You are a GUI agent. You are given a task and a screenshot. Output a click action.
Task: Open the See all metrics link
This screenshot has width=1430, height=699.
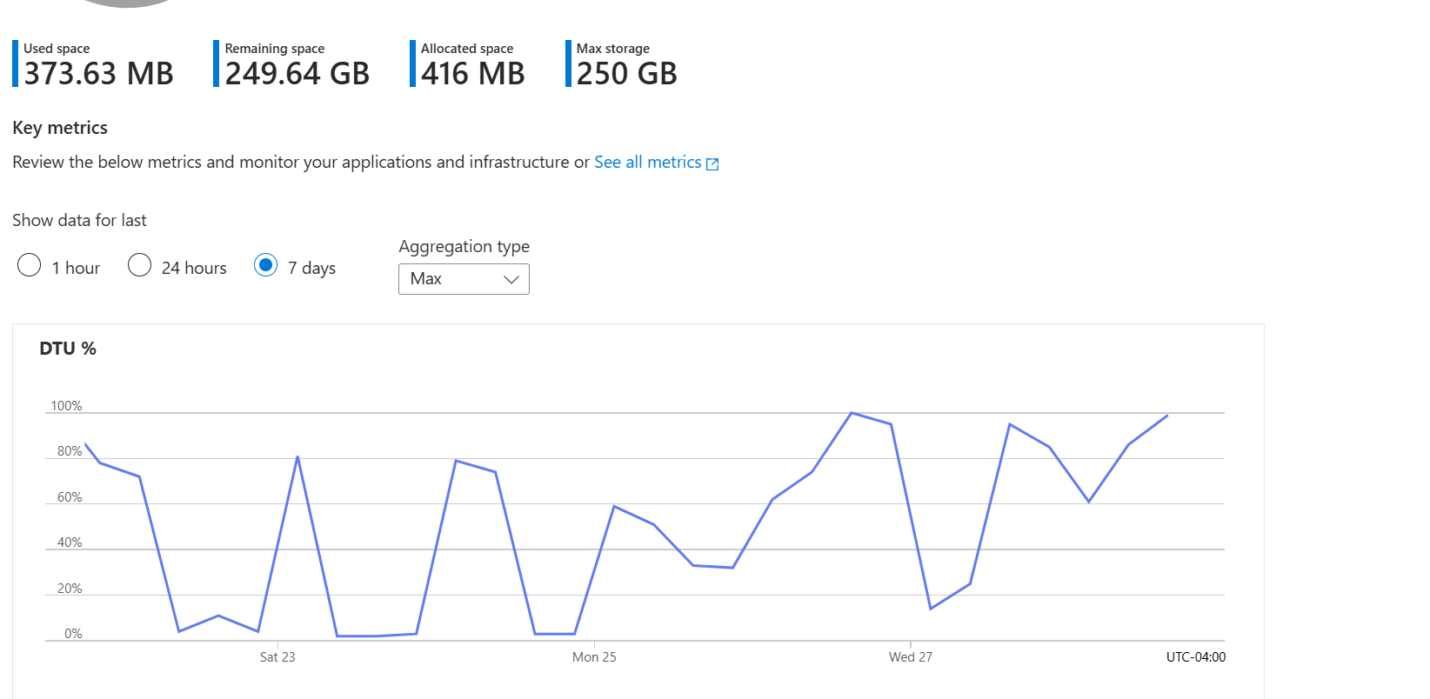coord(647,163)
